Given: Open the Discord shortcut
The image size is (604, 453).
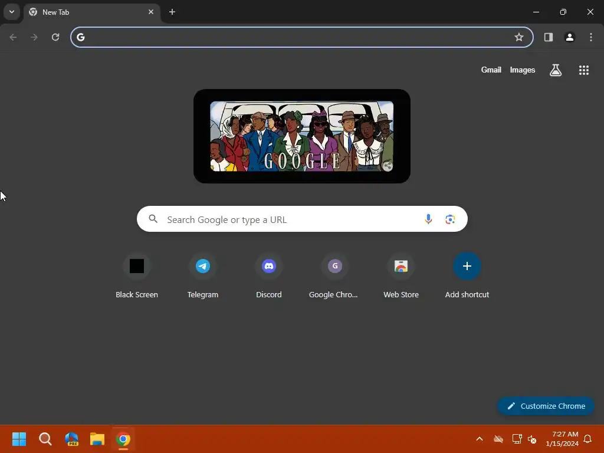Looking at the screenshot, I should [x=269, y=277].
